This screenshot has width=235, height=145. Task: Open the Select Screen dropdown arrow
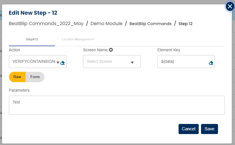132,63
